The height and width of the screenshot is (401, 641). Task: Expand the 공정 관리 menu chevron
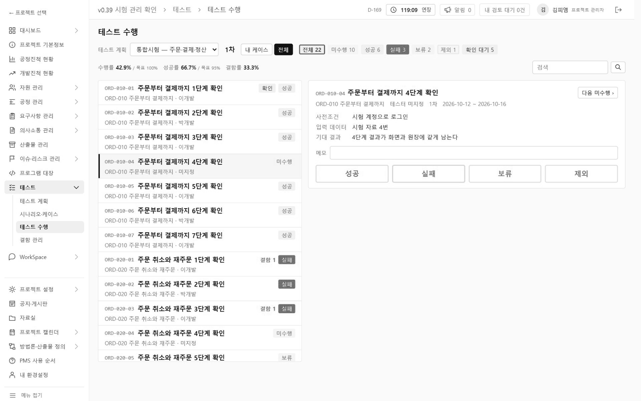76,102
